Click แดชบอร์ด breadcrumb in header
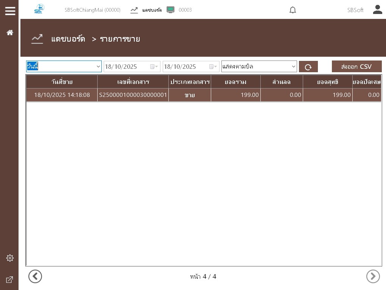386x290 pixels. [x=68, y=39]
